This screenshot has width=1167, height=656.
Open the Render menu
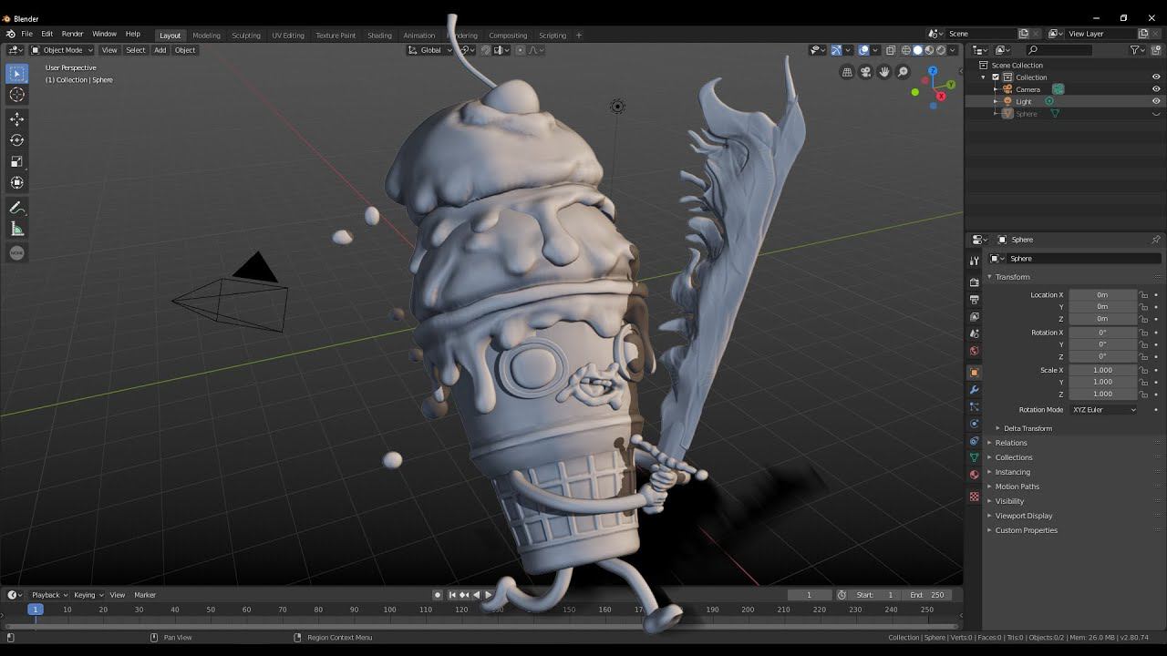72,34
